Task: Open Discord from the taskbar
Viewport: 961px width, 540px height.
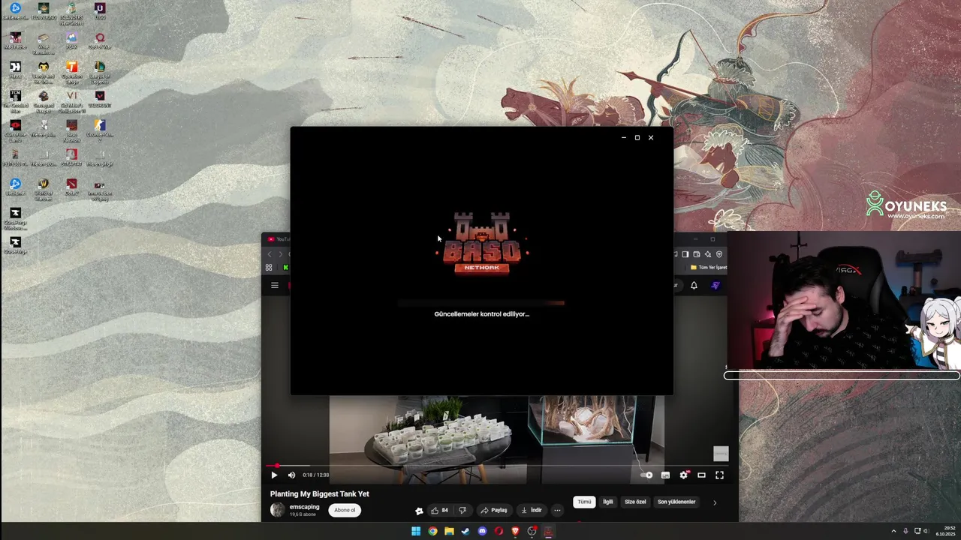Action: click(482, 531)
